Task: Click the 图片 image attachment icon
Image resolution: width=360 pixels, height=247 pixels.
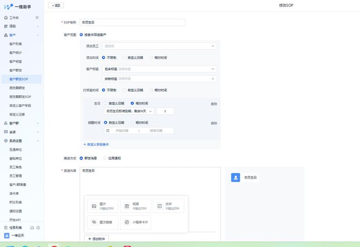Action: [94, 206]
